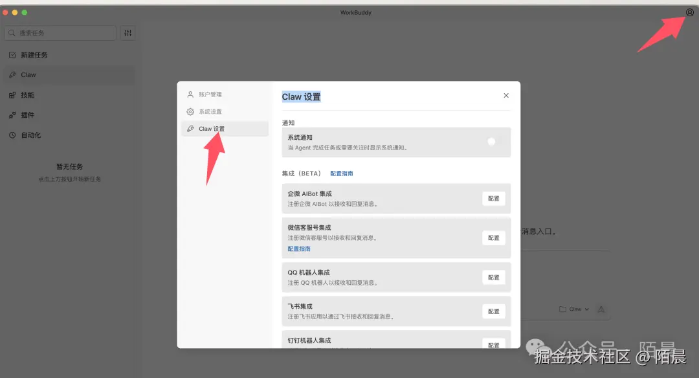The image size is (699, 378).
Task: Click 配置 for 企微 AIBot 集成
Action: 493,198
